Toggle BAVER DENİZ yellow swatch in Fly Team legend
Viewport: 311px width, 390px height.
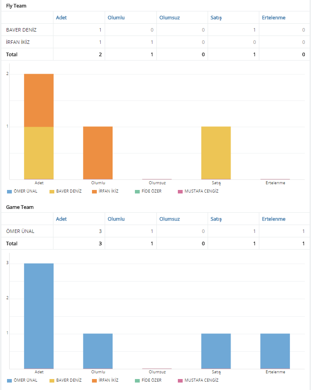(x=52, y=192)
